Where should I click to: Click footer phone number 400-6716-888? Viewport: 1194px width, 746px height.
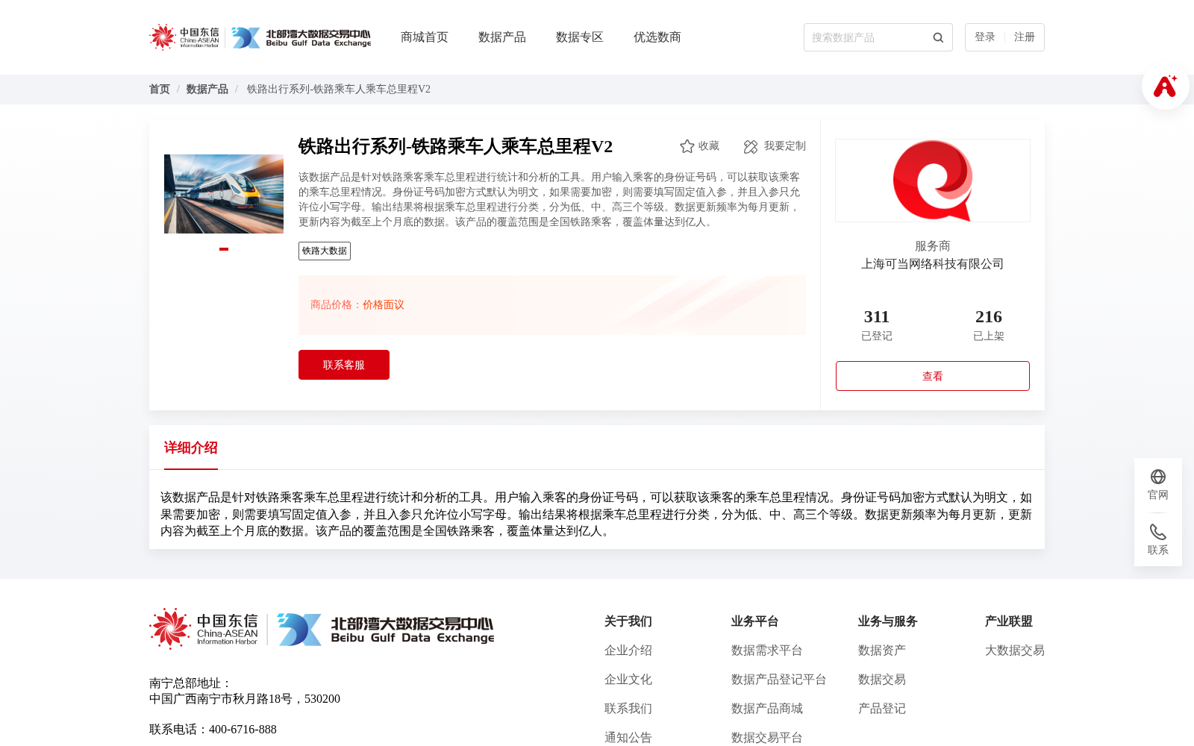243,730
